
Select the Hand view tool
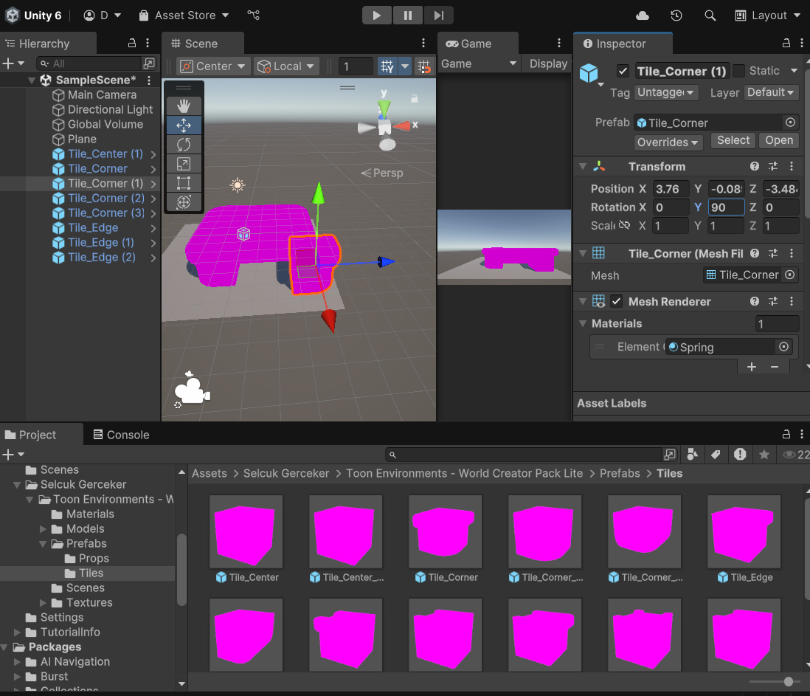coord(184,106)
